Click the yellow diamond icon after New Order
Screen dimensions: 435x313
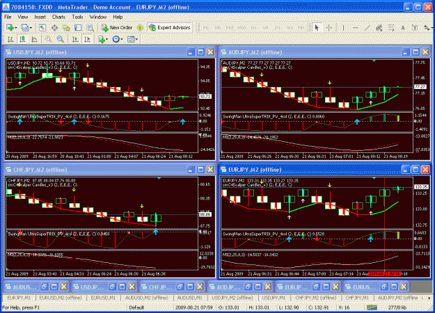(140, 27)
